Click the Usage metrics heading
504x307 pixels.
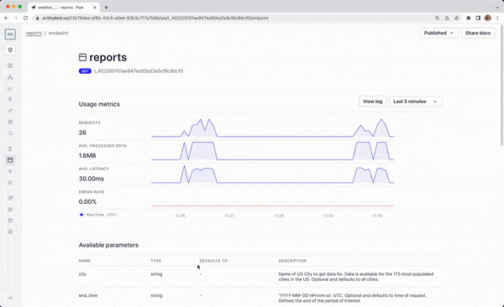[x=99, y=104]
